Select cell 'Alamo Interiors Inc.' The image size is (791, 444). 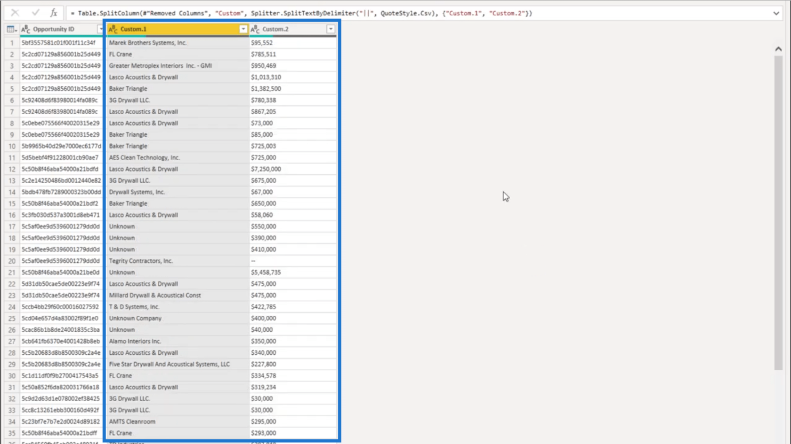click(178, 341)
